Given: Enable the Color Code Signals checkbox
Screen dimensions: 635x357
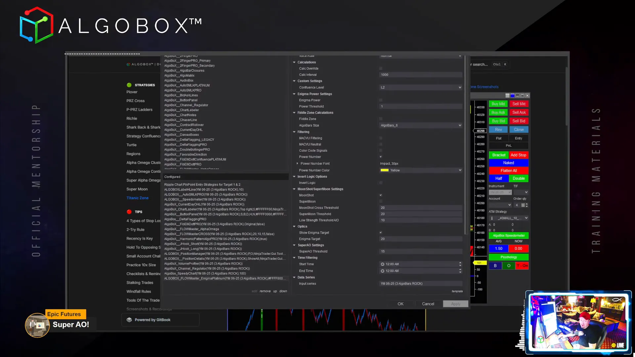Looking at the screenshot, I should [x=381, y=151].
